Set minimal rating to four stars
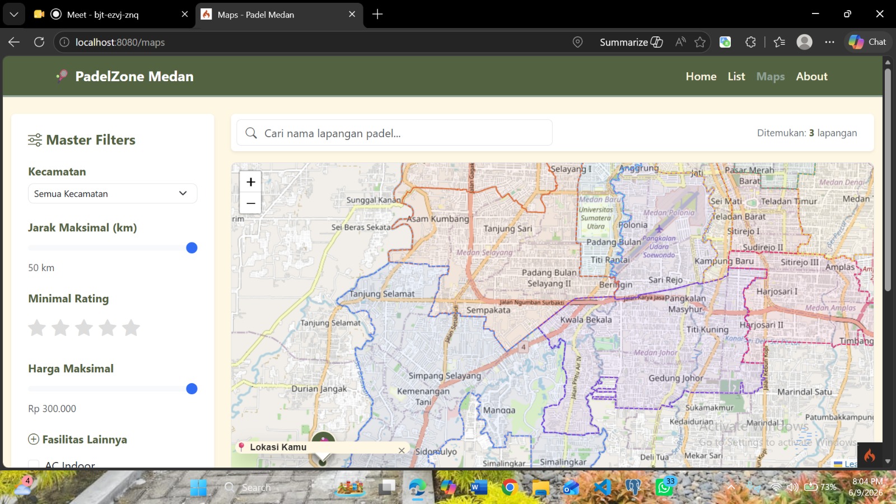This screenshot has height=504, width=896. click(108, 328)
